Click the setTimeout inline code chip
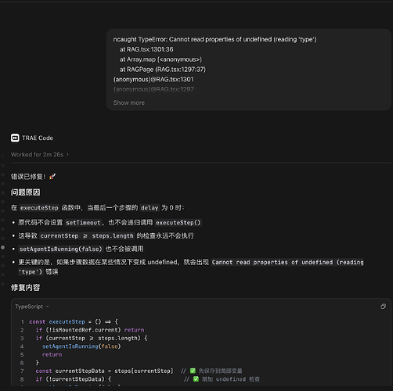The image size is (393, 391). 83,223
